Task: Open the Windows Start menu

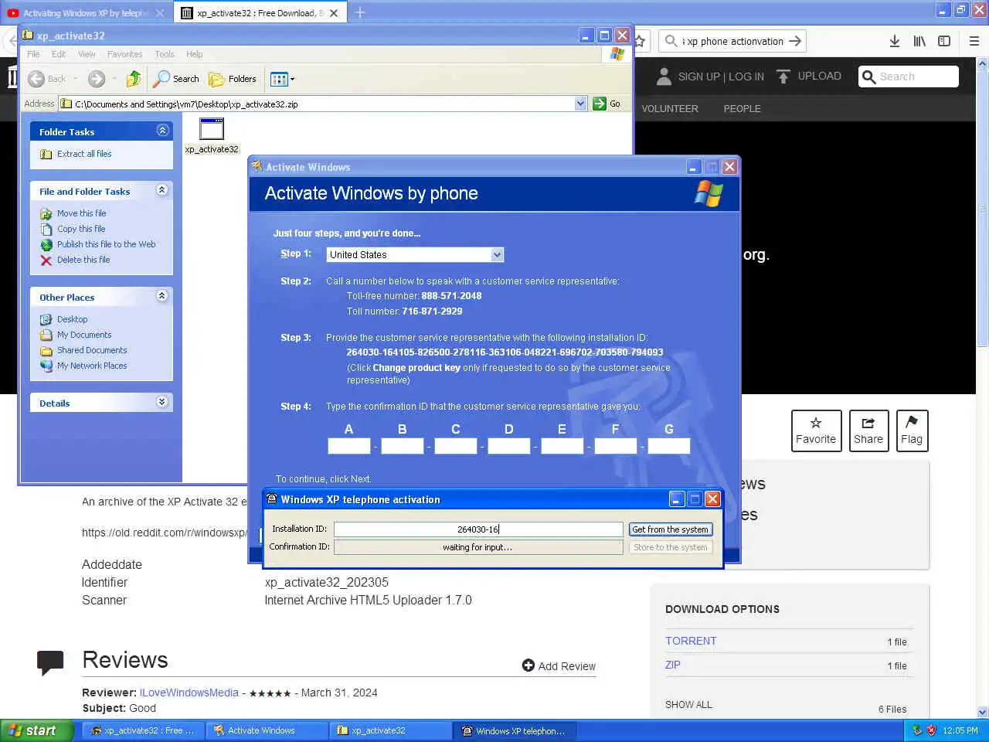Action: point(36,730)
